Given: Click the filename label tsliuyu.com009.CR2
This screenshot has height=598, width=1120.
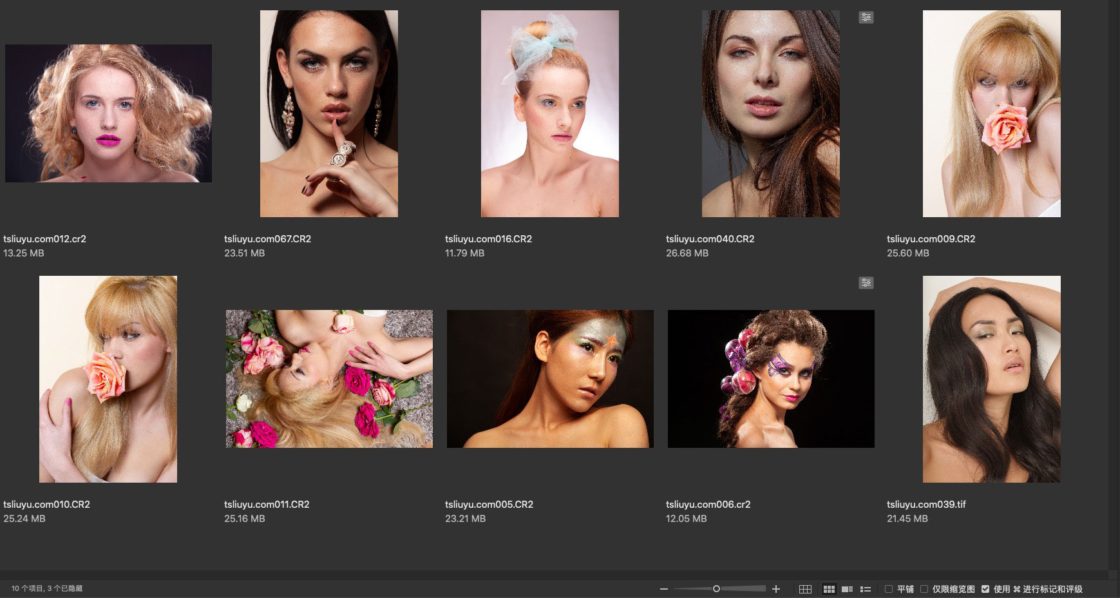Looking at the screenshot, I should point(931,239).
